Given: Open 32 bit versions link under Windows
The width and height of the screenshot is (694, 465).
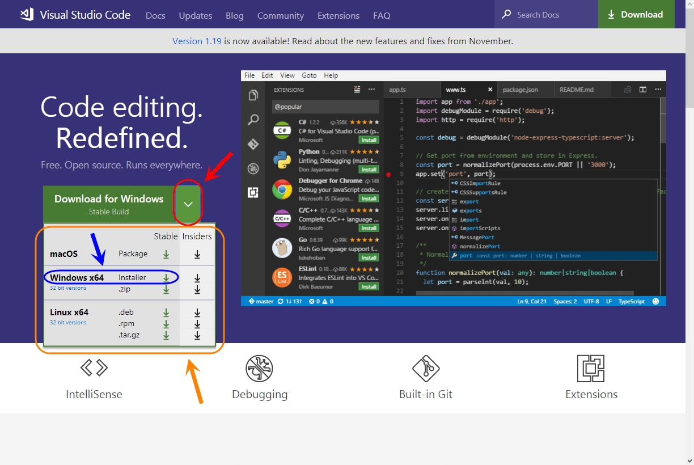Looking at the screenshot, I should [x=68, y=288].
